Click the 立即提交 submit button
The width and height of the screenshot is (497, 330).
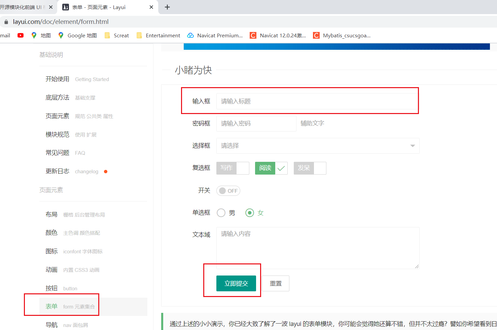point(236,283)
